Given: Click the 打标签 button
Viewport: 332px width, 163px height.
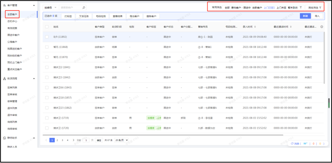Looking at the screenshot, I should (68, 16).
